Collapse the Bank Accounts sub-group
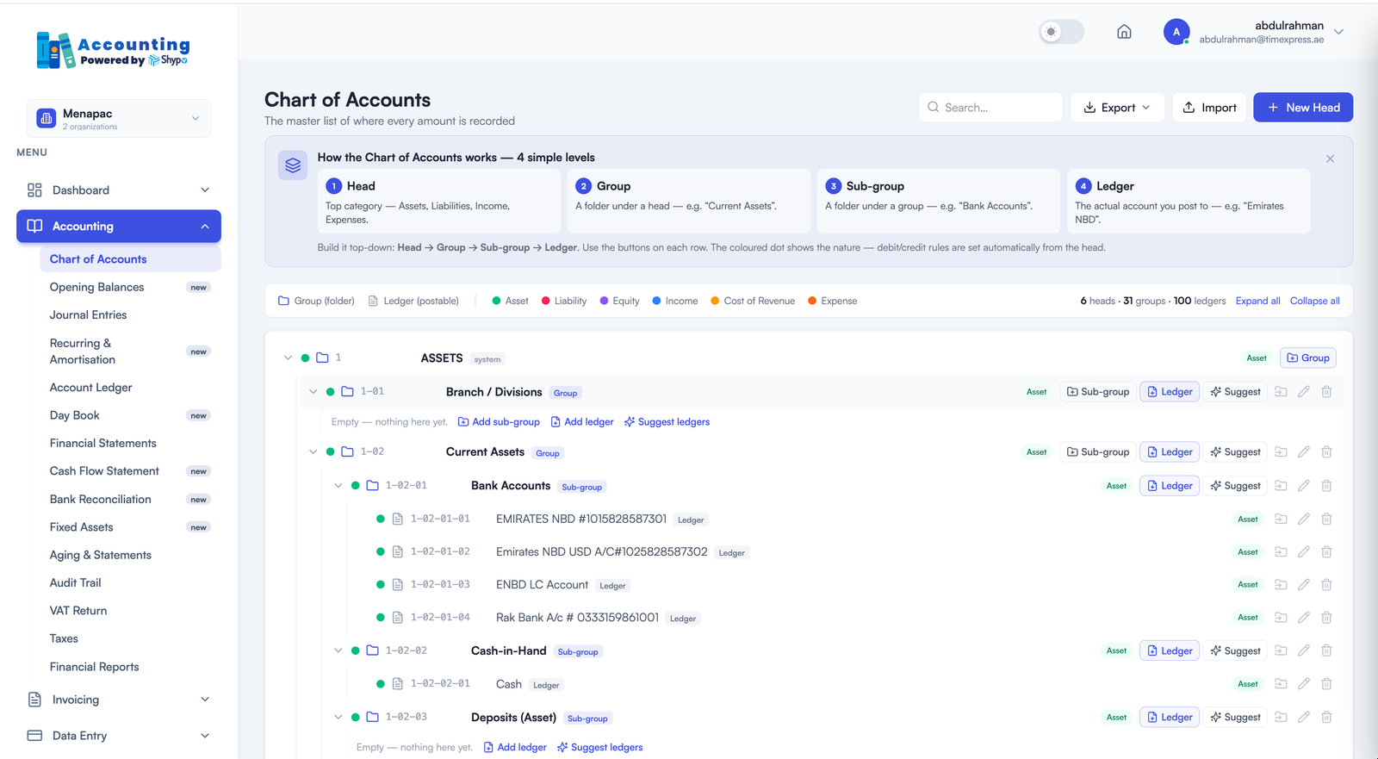 (338, 485)
